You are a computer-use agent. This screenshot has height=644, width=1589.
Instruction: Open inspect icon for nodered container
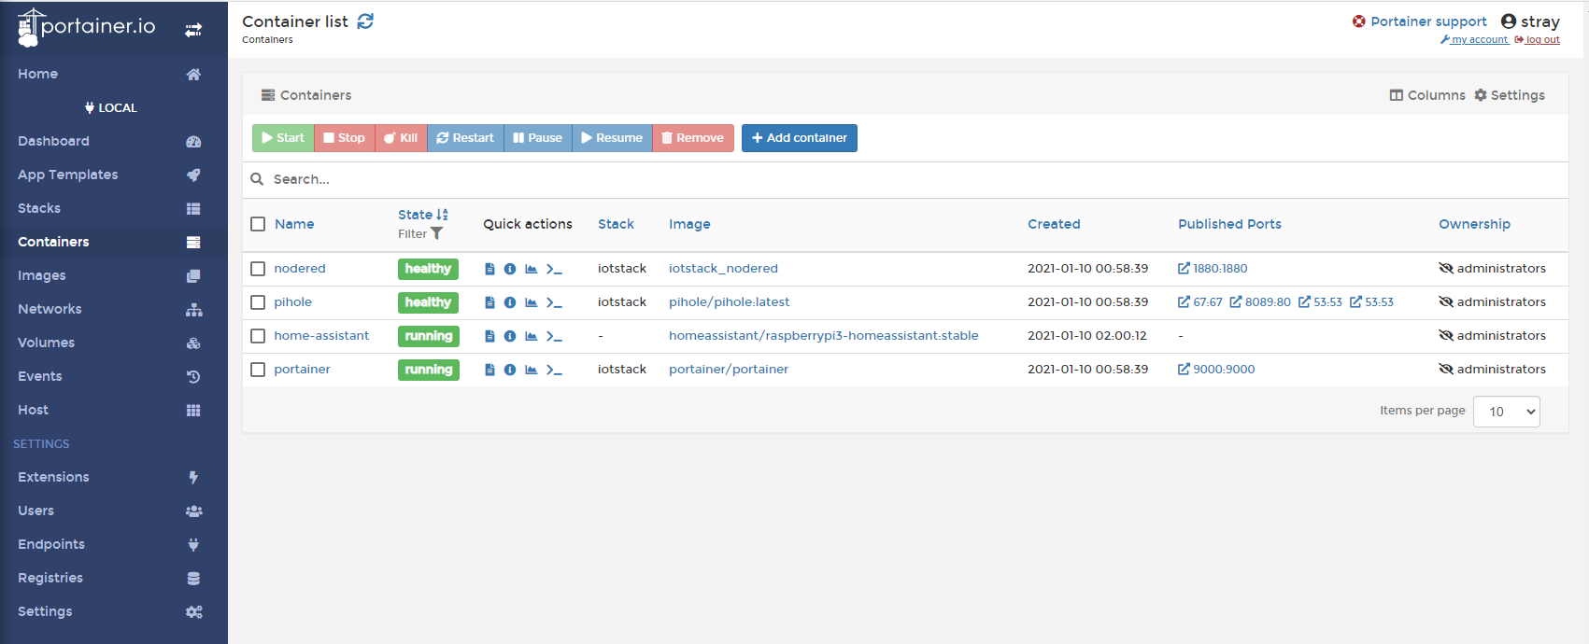tap(510, 269)
